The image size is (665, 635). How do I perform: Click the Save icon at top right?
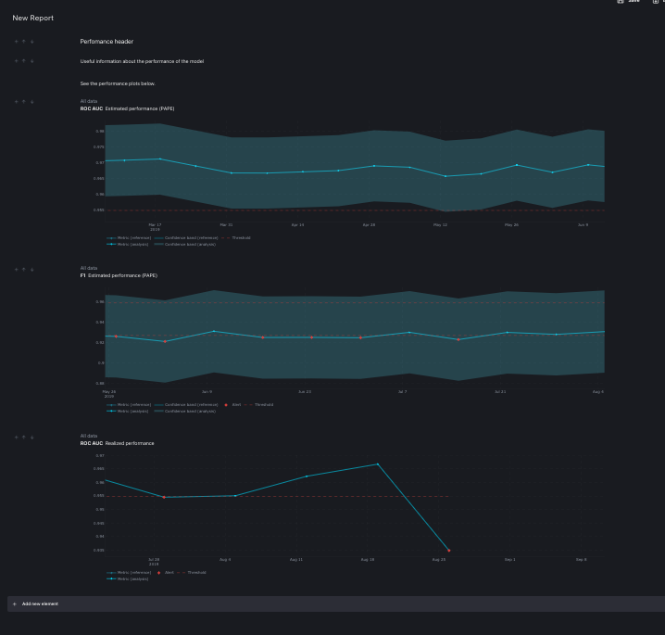tap(621, 2)
